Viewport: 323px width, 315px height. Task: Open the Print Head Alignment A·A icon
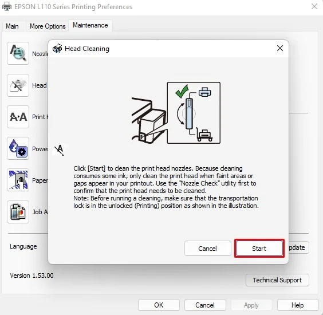pos(18,117)
